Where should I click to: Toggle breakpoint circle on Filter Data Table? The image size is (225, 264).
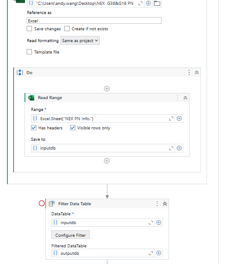point(42,203)
